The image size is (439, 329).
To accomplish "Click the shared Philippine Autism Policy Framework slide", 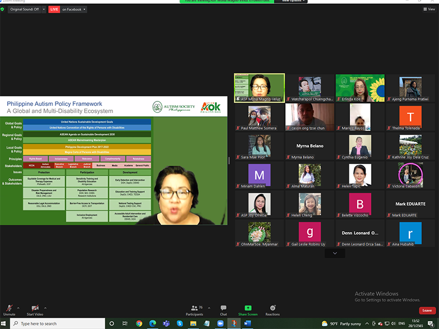I will click(114, 161).
